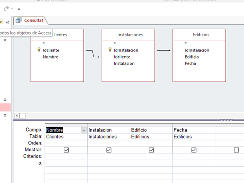This screenshot has height=183, width=244.
Task: Click the primary key icon beside Idcliente
Action: click(x=39, y=50)
